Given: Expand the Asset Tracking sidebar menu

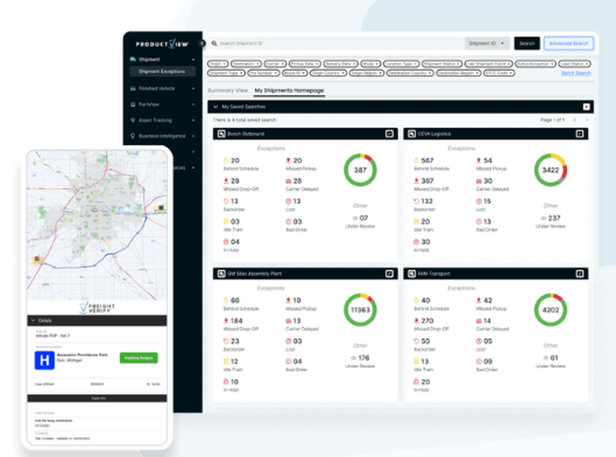Looking at the screenshot, I should [193, 120].
